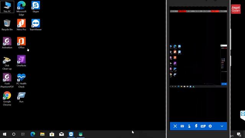
Task: Open settings gear in blue toolbar
Action: pyautogui.click(x=210, y=126)
